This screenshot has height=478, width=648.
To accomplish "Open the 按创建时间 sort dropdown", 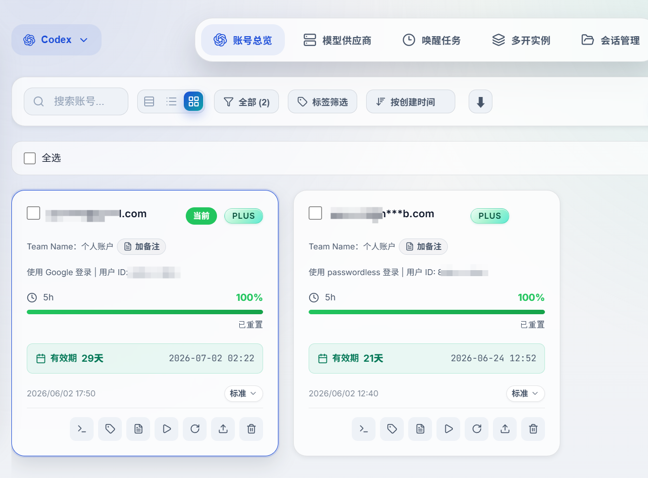I will click(x=411, y=101).
